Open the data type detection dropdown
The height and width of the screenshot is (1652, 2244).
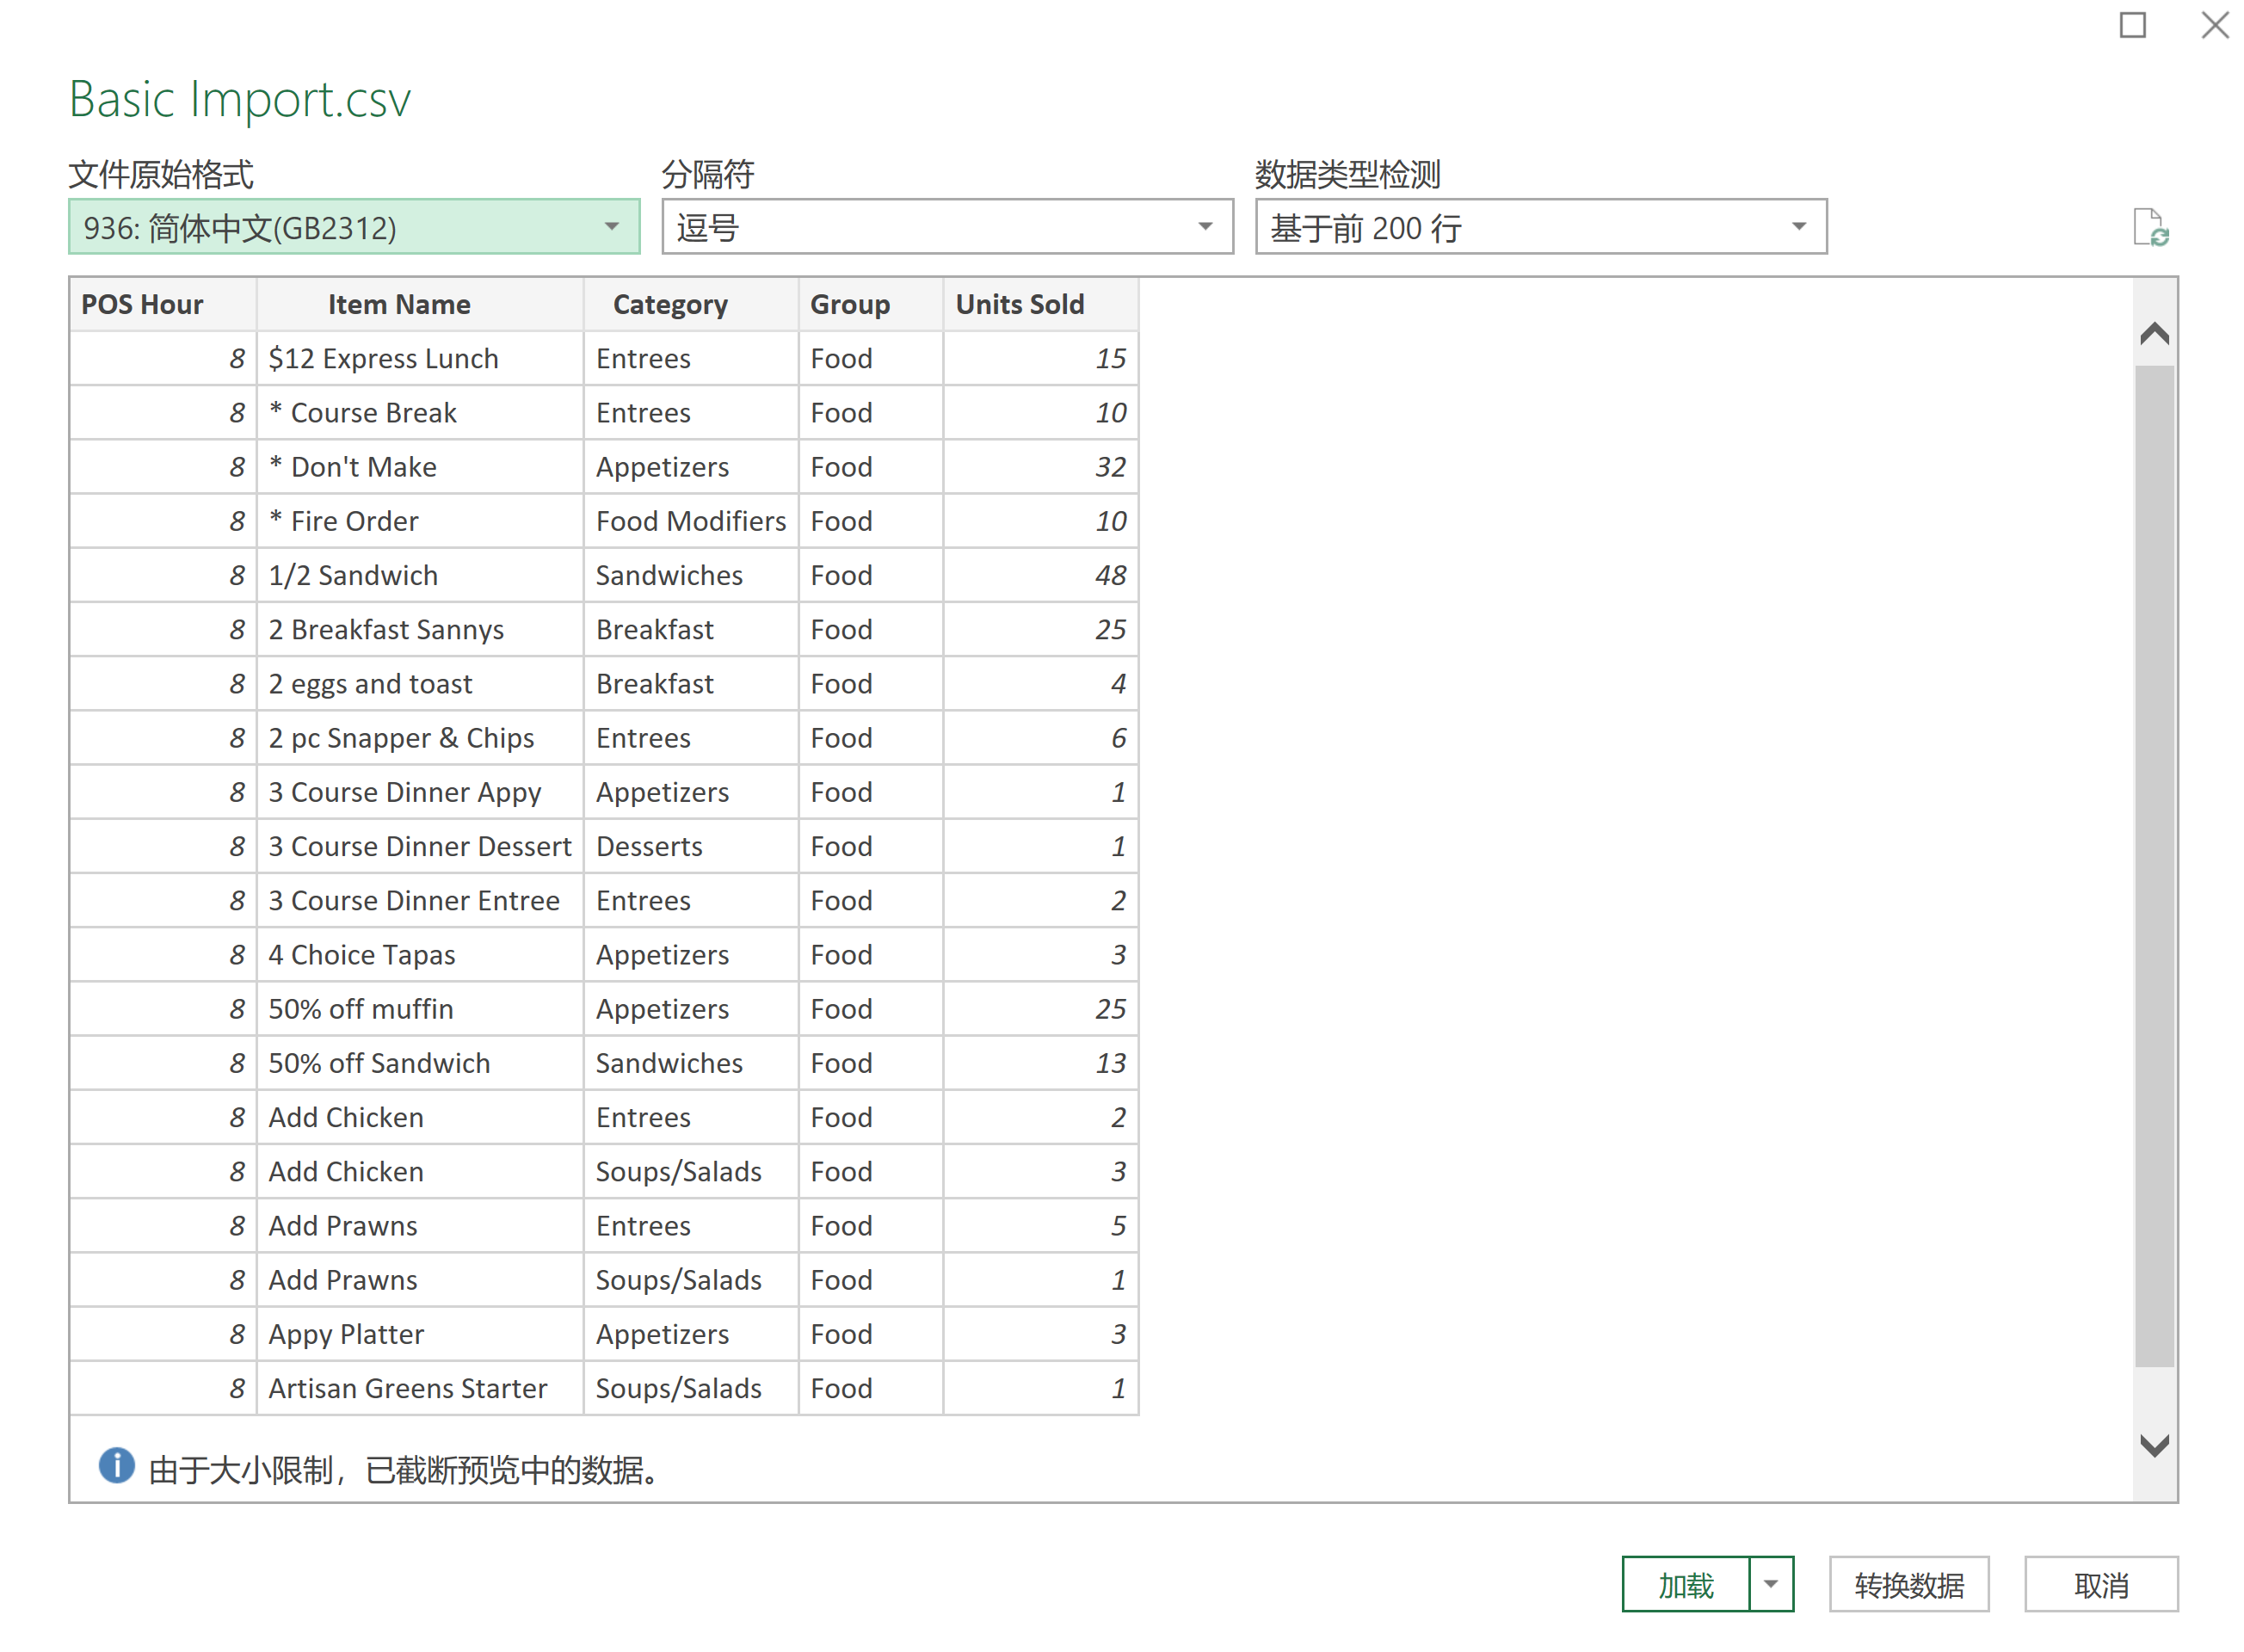[1540, 227]
